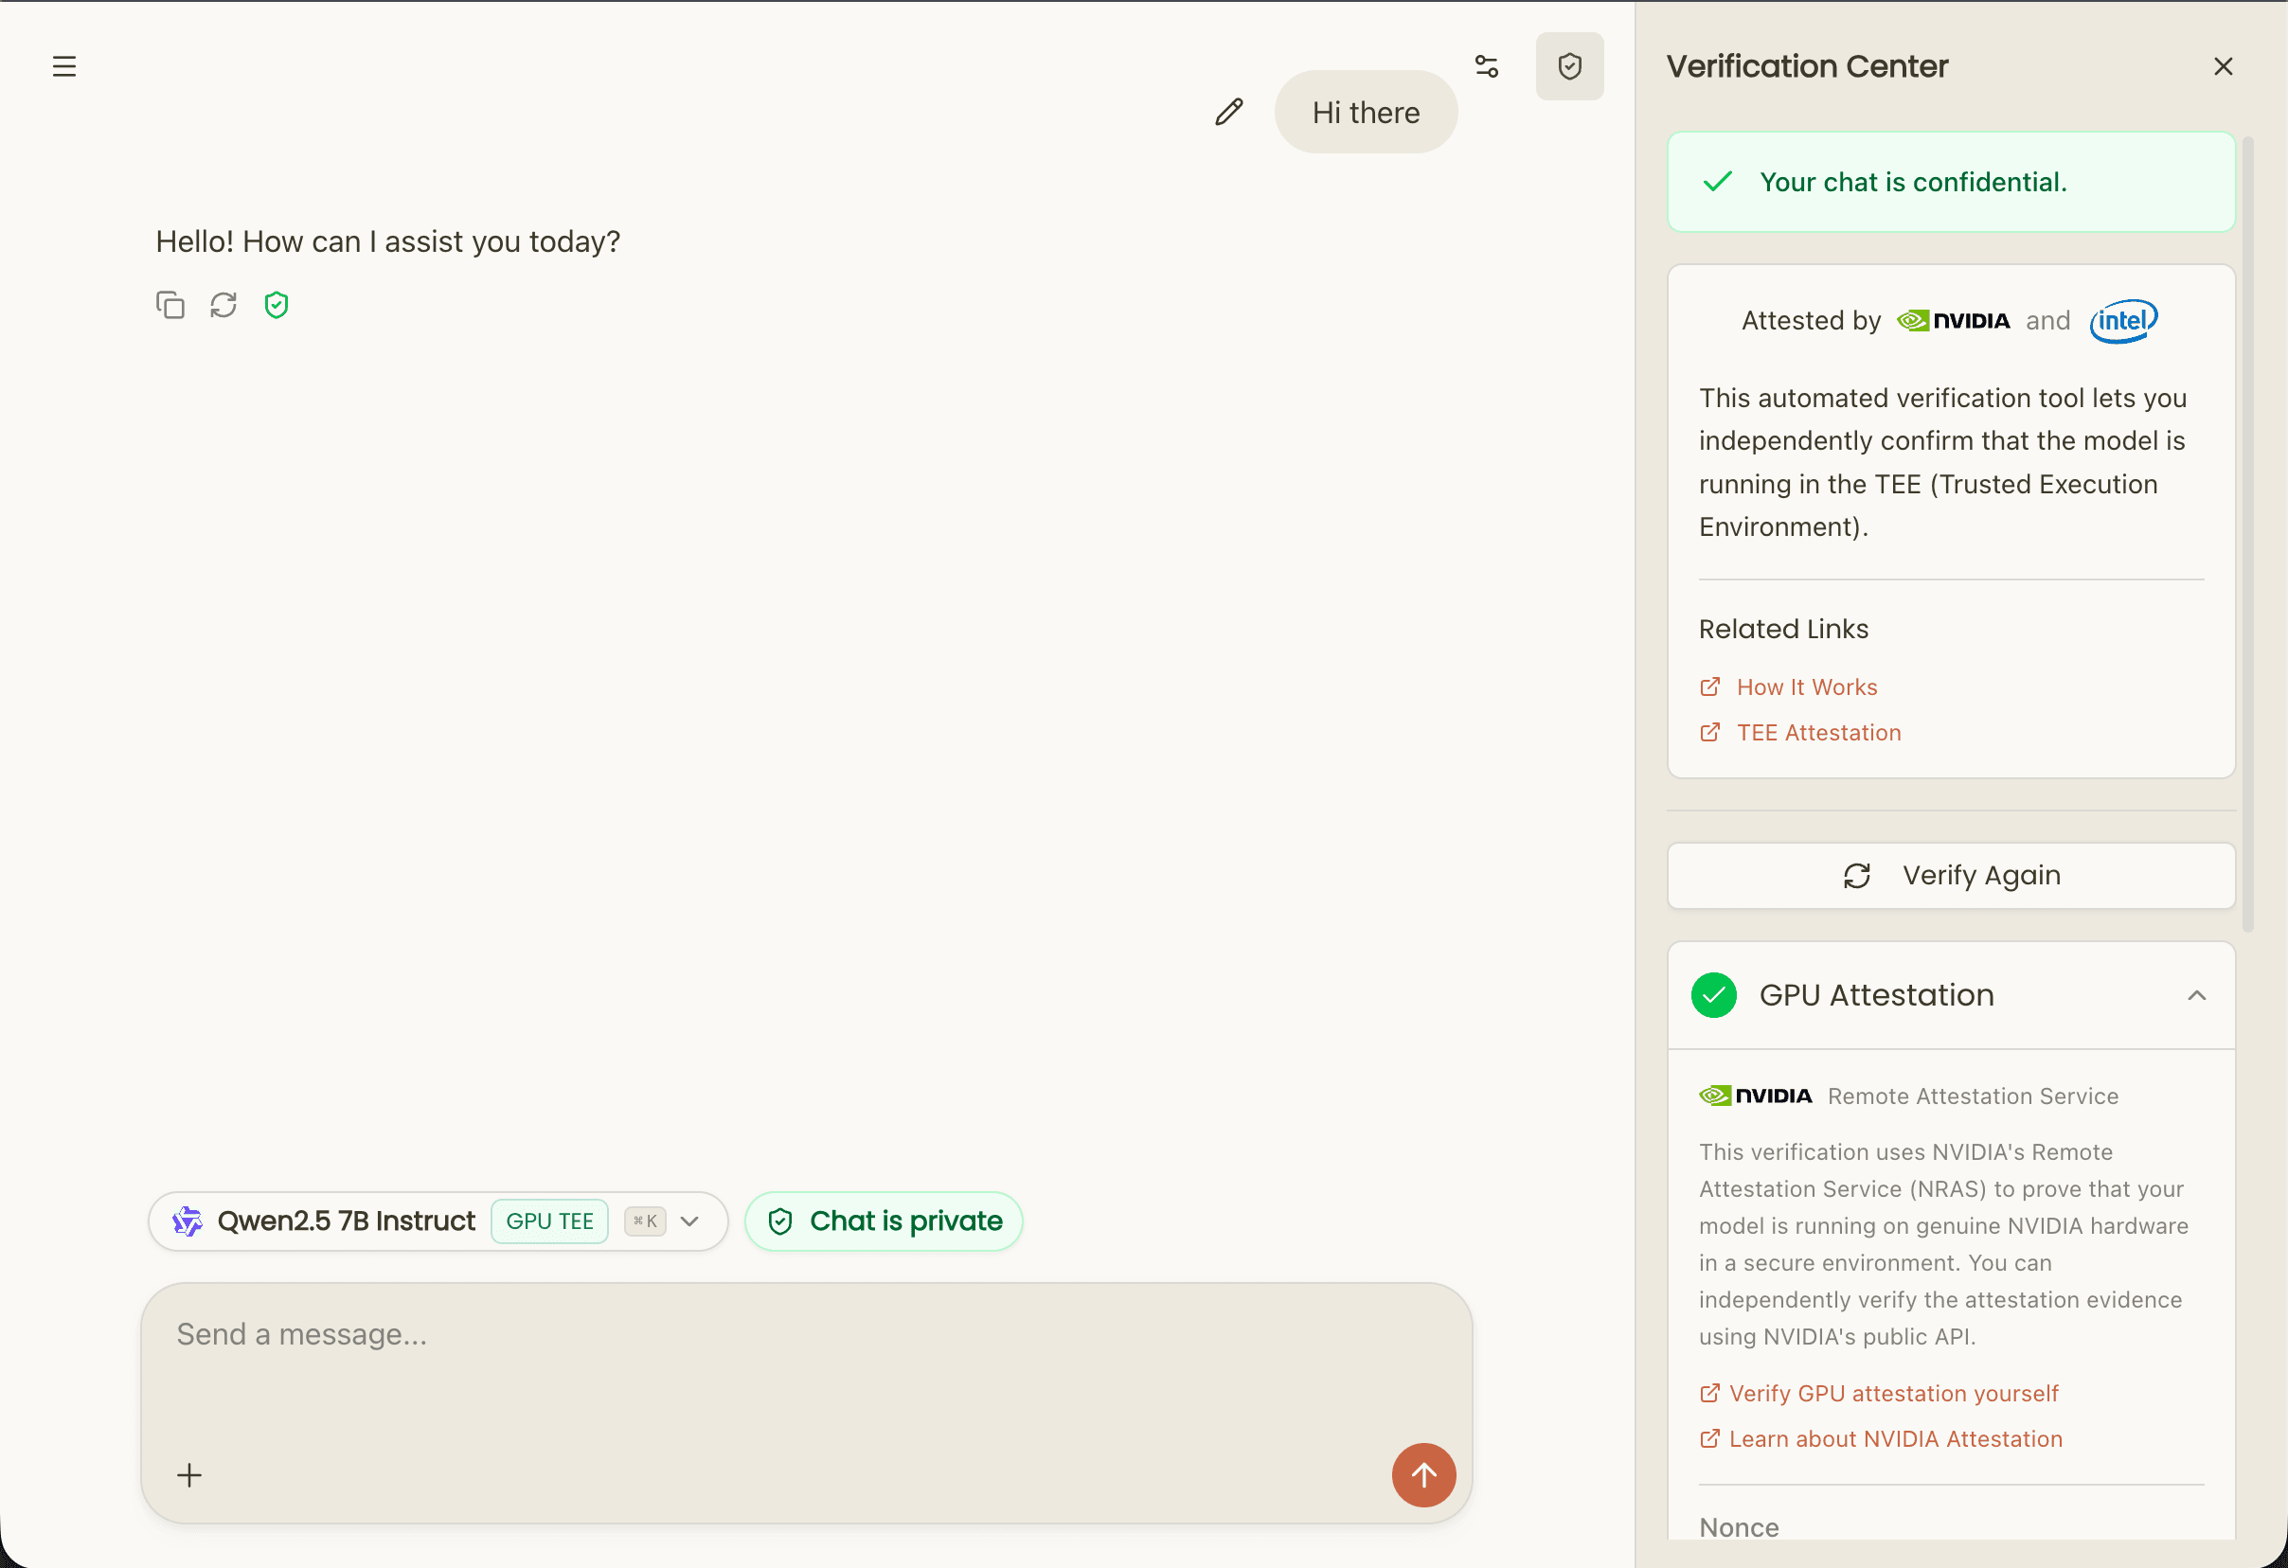Attach a file using the plus icon

[190, 1474]
